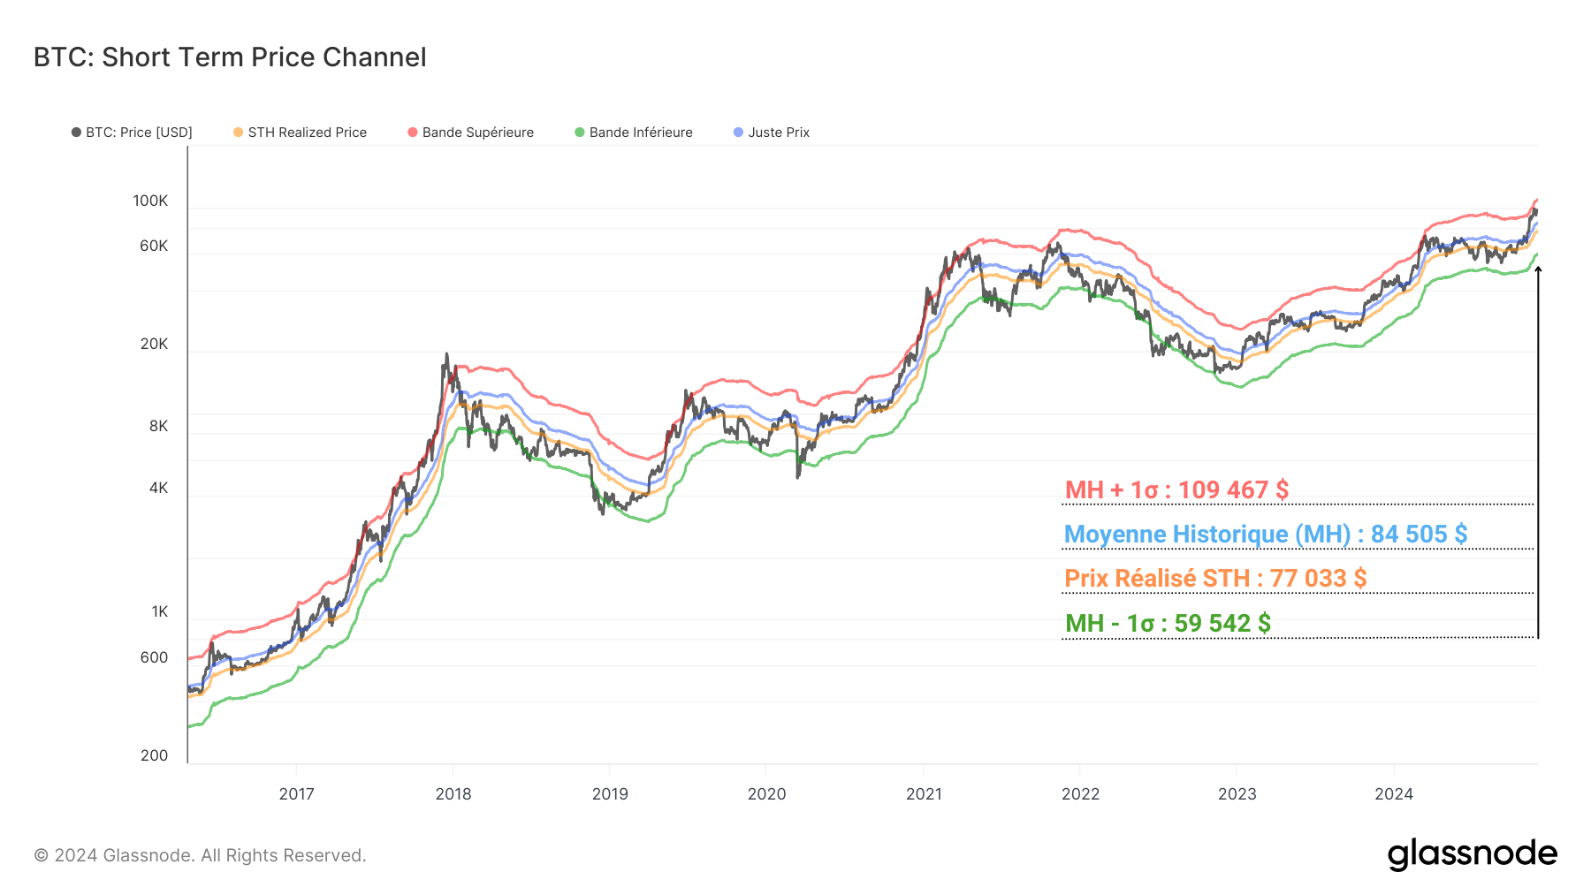This screenshot has width=1591, height=895.
Task: Click the upward arrow annotation on the right
Action: click(x=1538, y=442)
